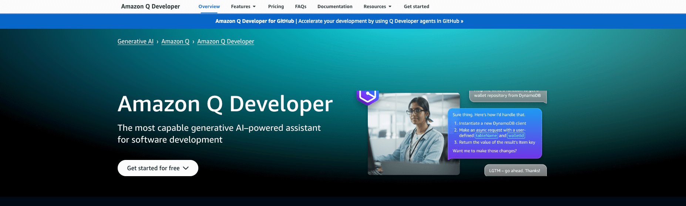Click the 'Instantiate a new DynamoDB client' step
This screenshot has width=686, height=206.
[x=492, y=123]
